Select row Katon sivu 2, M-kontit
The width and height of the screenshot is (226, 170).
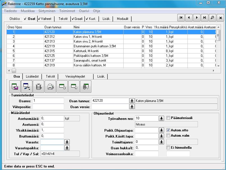click(x=111, y=41)
